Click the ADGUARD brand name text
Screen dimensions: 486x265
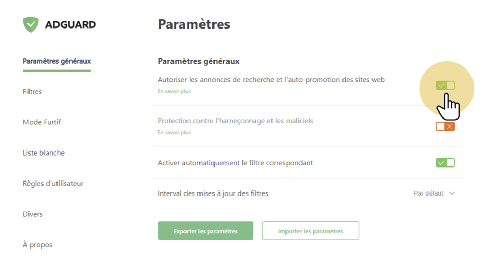(70, 24)
